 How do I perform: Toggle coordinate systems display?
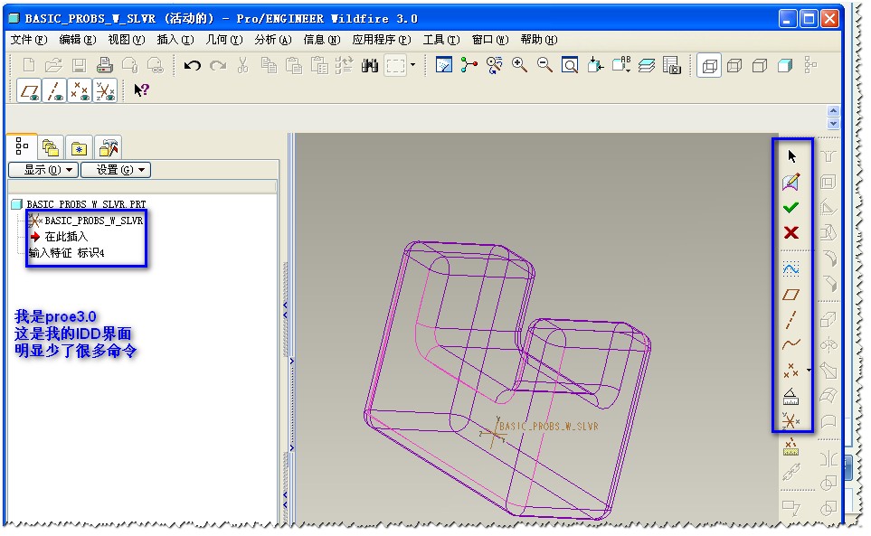pos(105,90)
